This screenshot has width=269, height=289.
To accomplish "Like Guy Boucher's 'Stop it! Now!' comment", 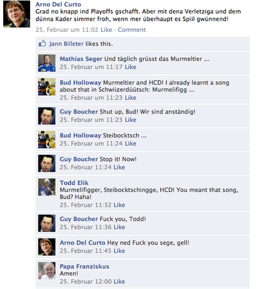I will 119,167.
